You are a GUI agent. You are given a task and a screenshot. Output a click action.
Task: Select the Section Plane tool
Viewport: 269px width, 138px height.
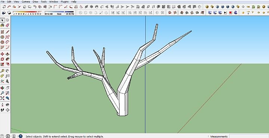(7, 110)
